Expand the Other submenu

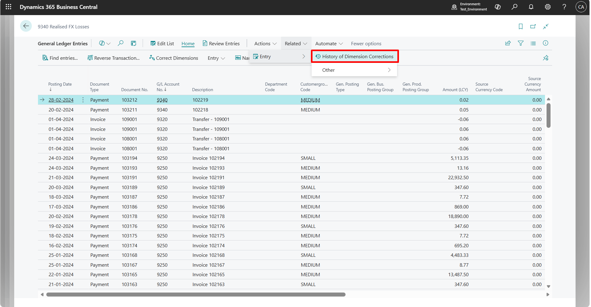(354, 70)
